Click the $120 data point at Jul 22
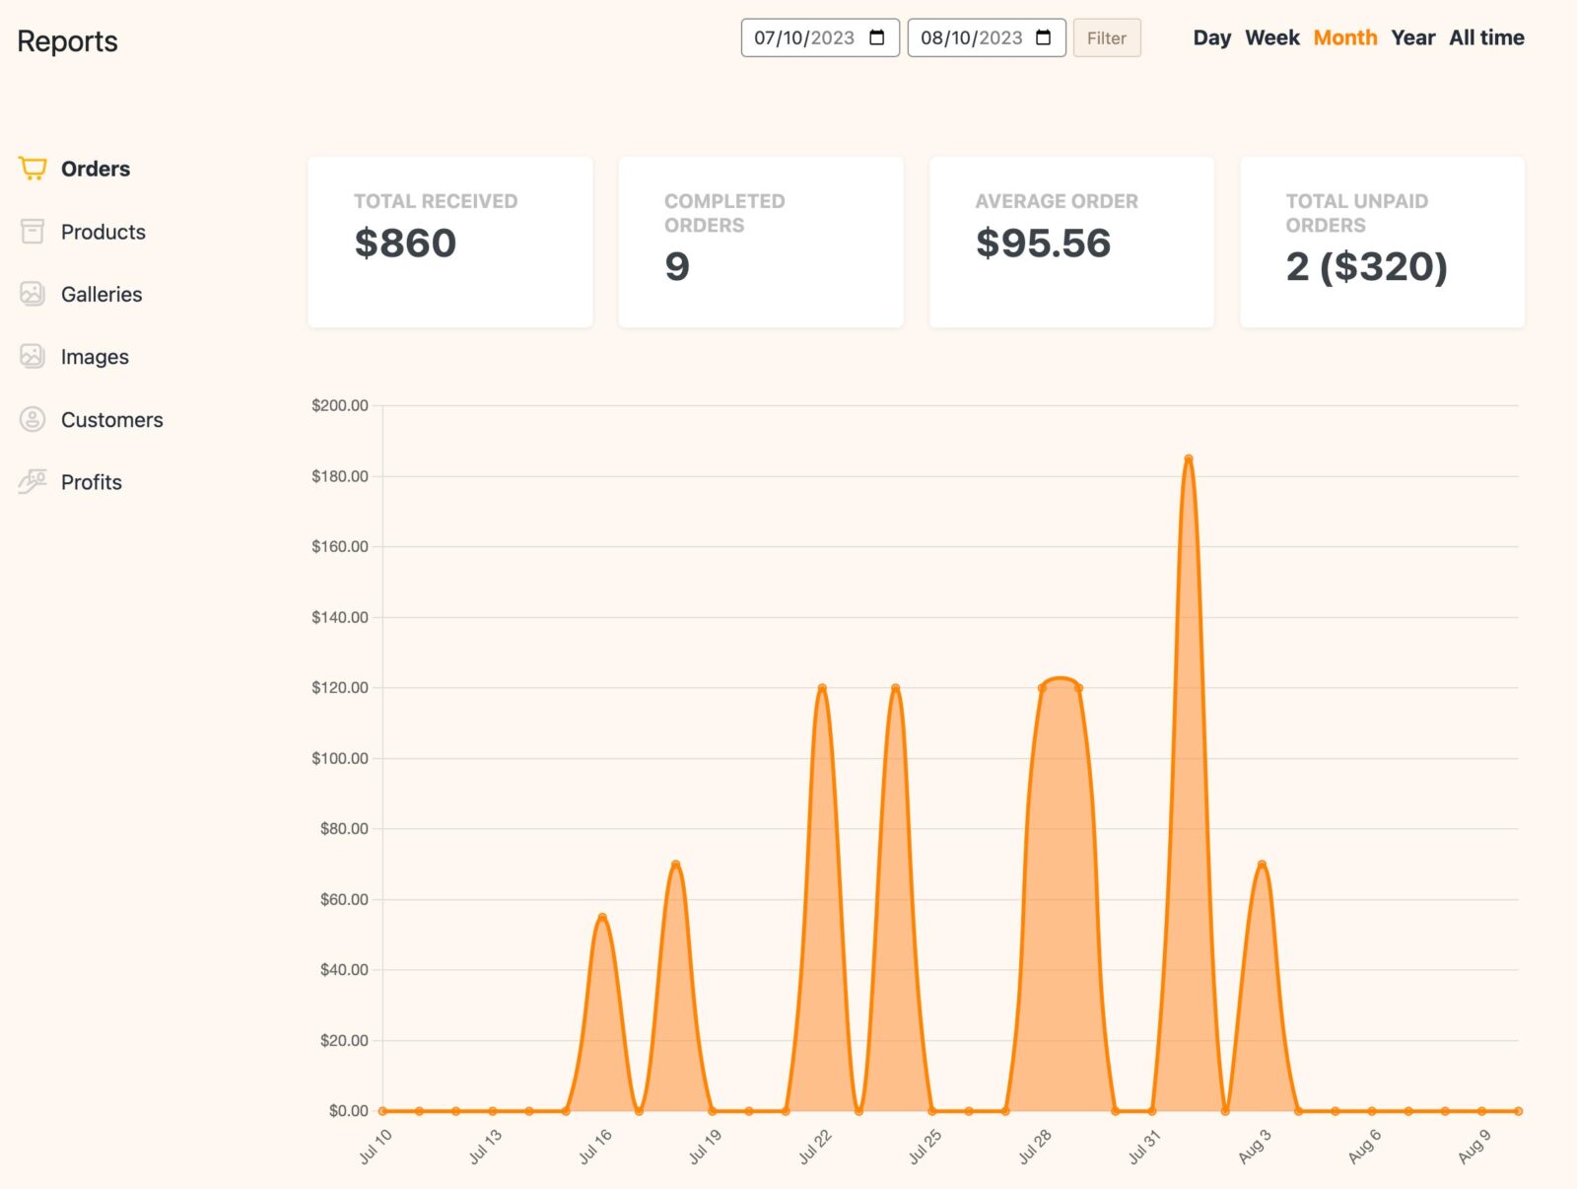The width and height of the screenshot is (1577, 1189). coord(822,688)
